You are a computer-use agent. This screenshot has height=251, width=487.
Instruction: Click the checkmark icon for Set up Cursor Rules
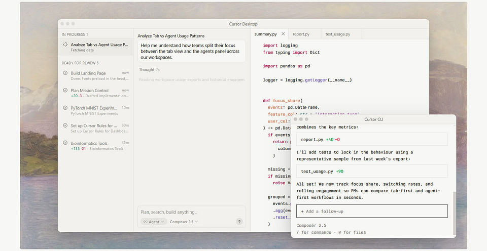(x=65, y=126)
